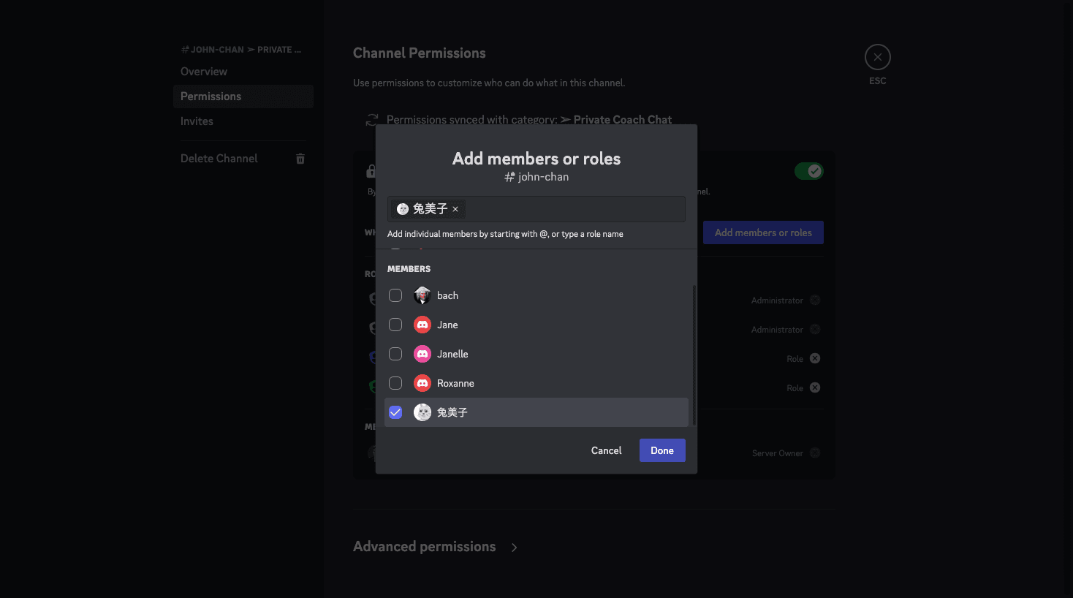Screen dimensions: 1073x598
Task: Click the Add members or roles button
Action: click(x=763, y=232)
